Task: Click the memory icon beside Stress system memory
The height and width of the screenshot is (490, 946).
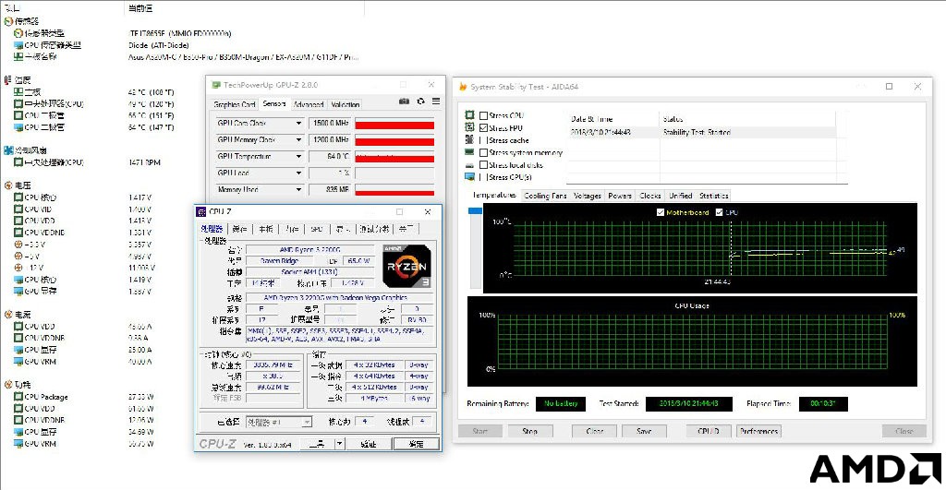Action: [x=469, y=152]
